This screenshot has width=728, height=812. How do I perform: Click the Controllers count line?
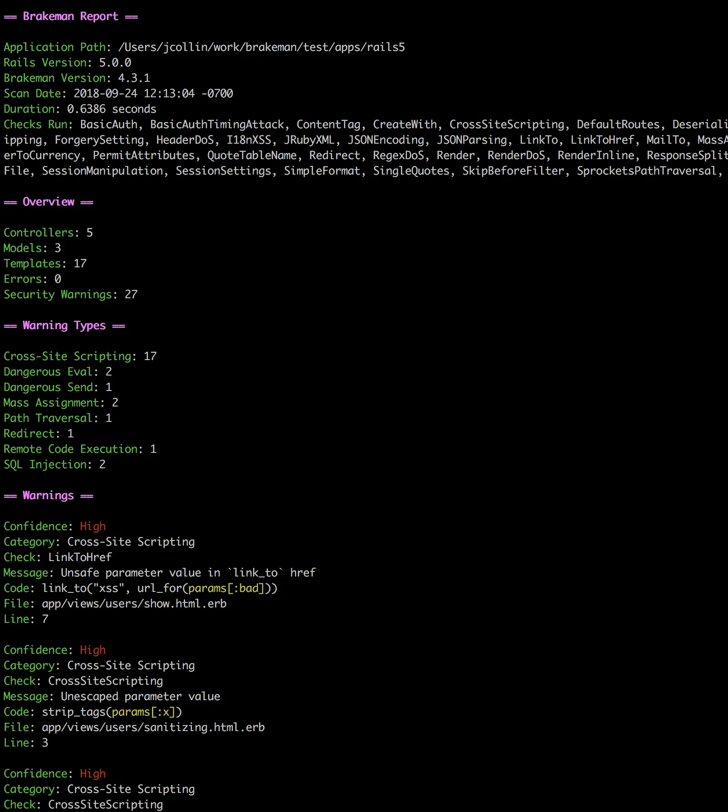click(48, 233)
